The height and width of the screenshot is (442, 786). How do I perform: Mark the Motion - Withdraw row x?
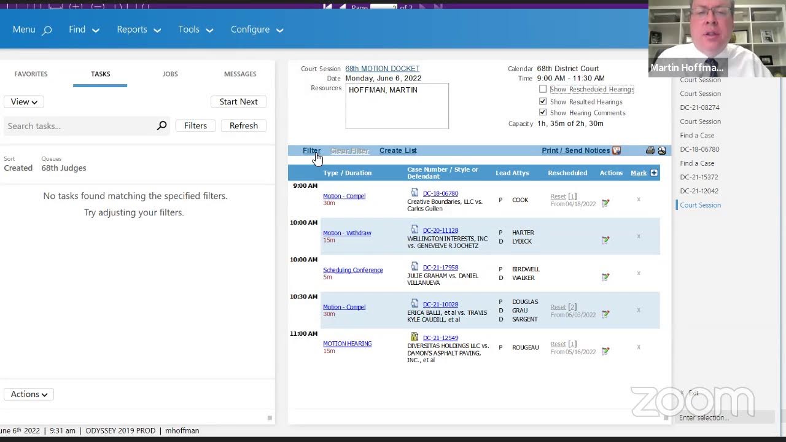[639, 236]
